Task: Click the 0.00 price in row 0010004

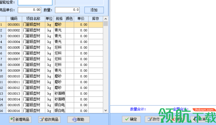Action: pos(84,42)
